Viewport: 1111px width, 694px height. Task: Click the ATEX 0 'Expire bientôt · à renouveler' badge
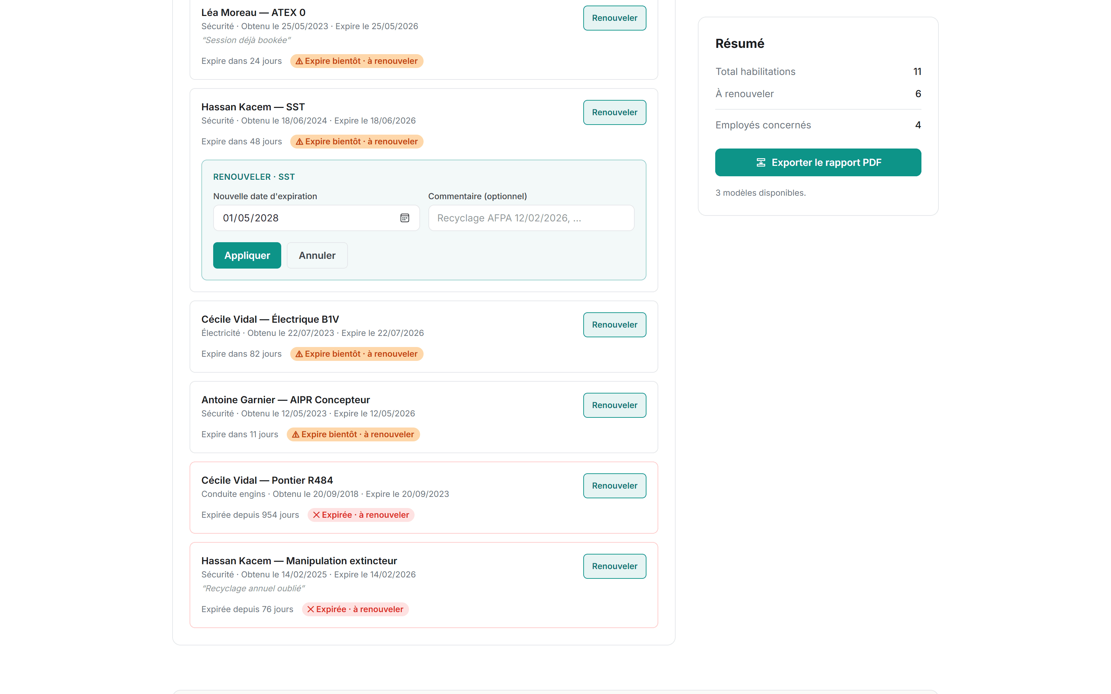pos(357,61)
